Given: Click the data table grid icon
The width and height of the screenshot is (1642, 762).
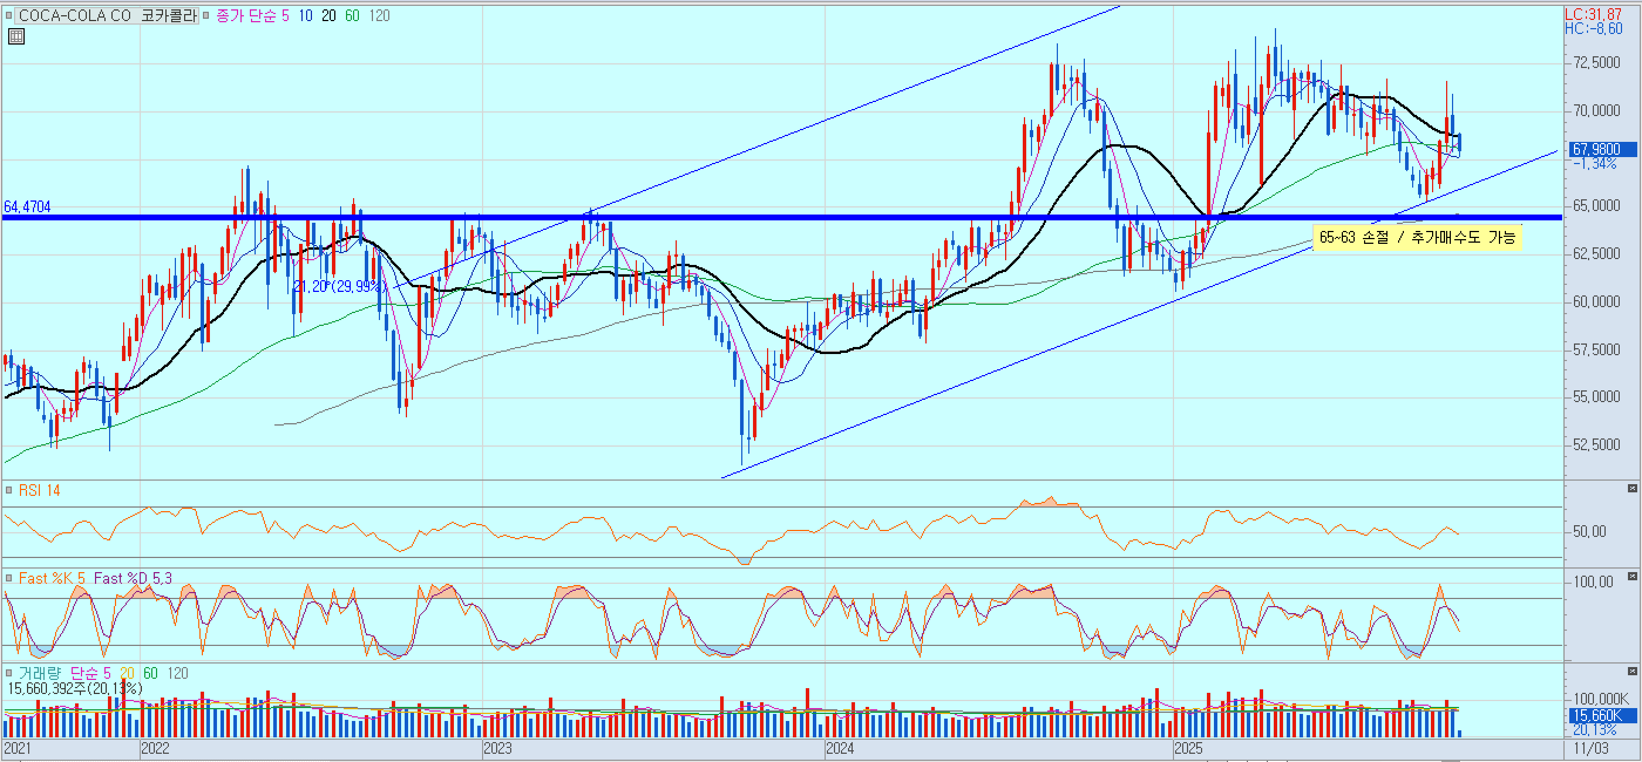Looking at the screenshot, I should click(16, 37).
